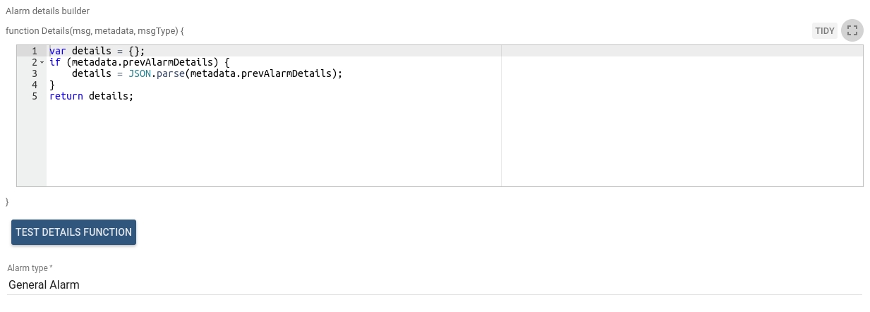This screenshot has width=870, height=312.
Task: Toggle fullscreen mode for the code editor
Action: (x=852, y=30)
